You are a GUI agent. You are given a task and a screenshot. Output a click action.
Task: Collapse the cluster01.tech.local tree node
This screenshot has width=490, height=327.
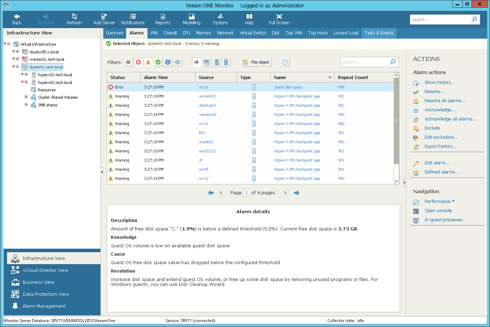click(17, 66)
